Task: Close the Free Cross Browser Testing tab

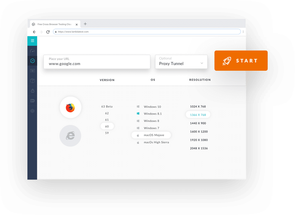Action: pos(77,25)
